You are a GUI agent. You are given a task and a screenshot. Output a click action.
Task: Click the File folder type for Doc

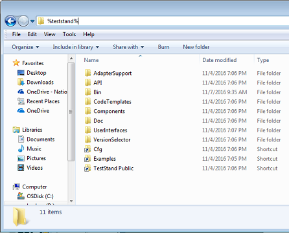[x=269, y=121]
